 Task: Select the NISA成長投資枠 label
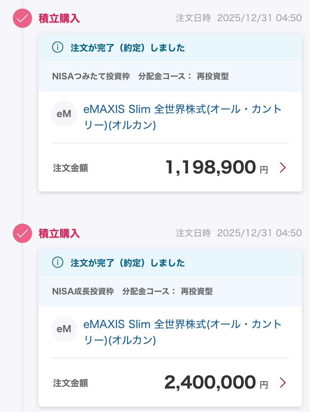83,291
